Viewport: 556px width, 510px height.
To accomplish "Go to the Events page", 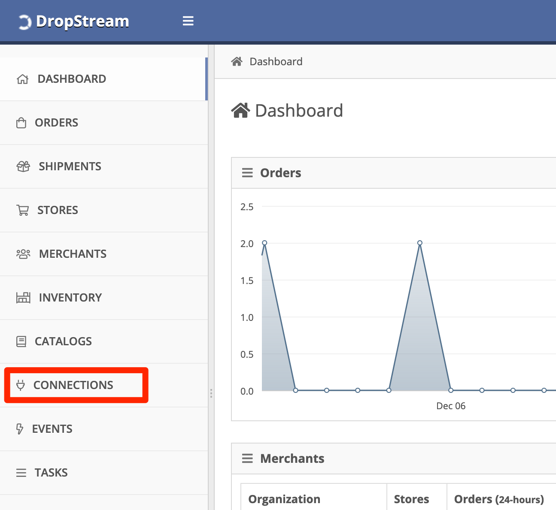I will (52, 429).
